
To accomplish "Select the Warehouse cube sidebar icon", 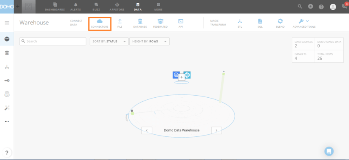I will [7, 39].
